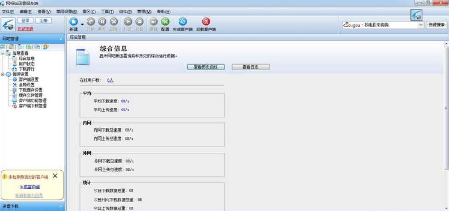Open the 忘记密码 link

(x=25, y=29)
